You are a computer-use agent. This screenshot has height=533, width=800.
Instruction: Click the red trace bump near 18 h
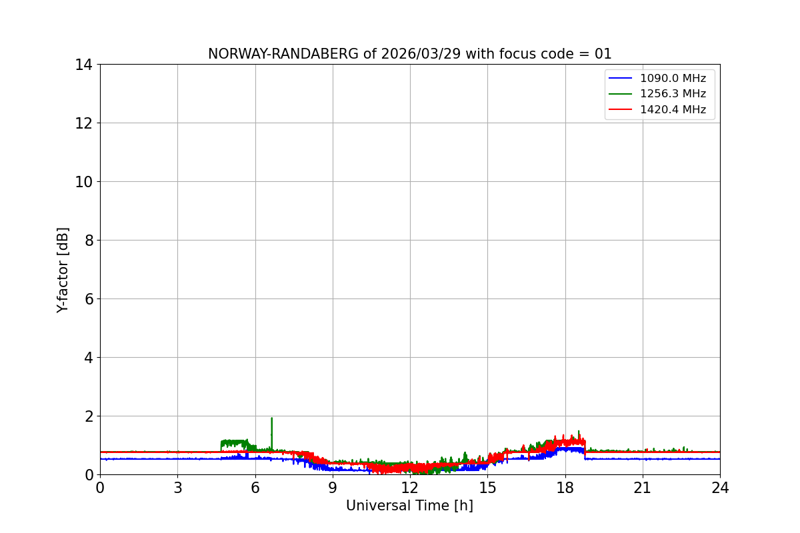[x=567, y=440]
